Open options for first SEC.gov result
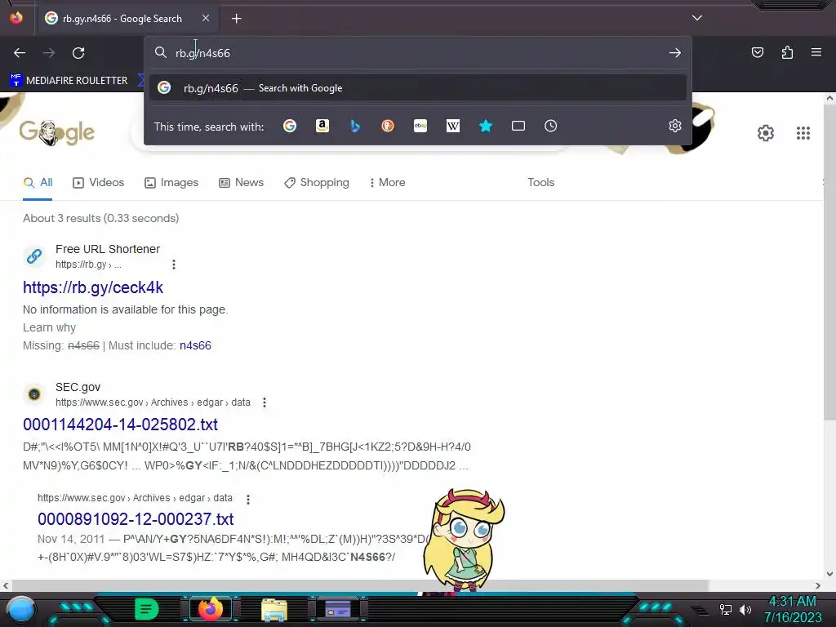The image size is (836, 627). 264,402
